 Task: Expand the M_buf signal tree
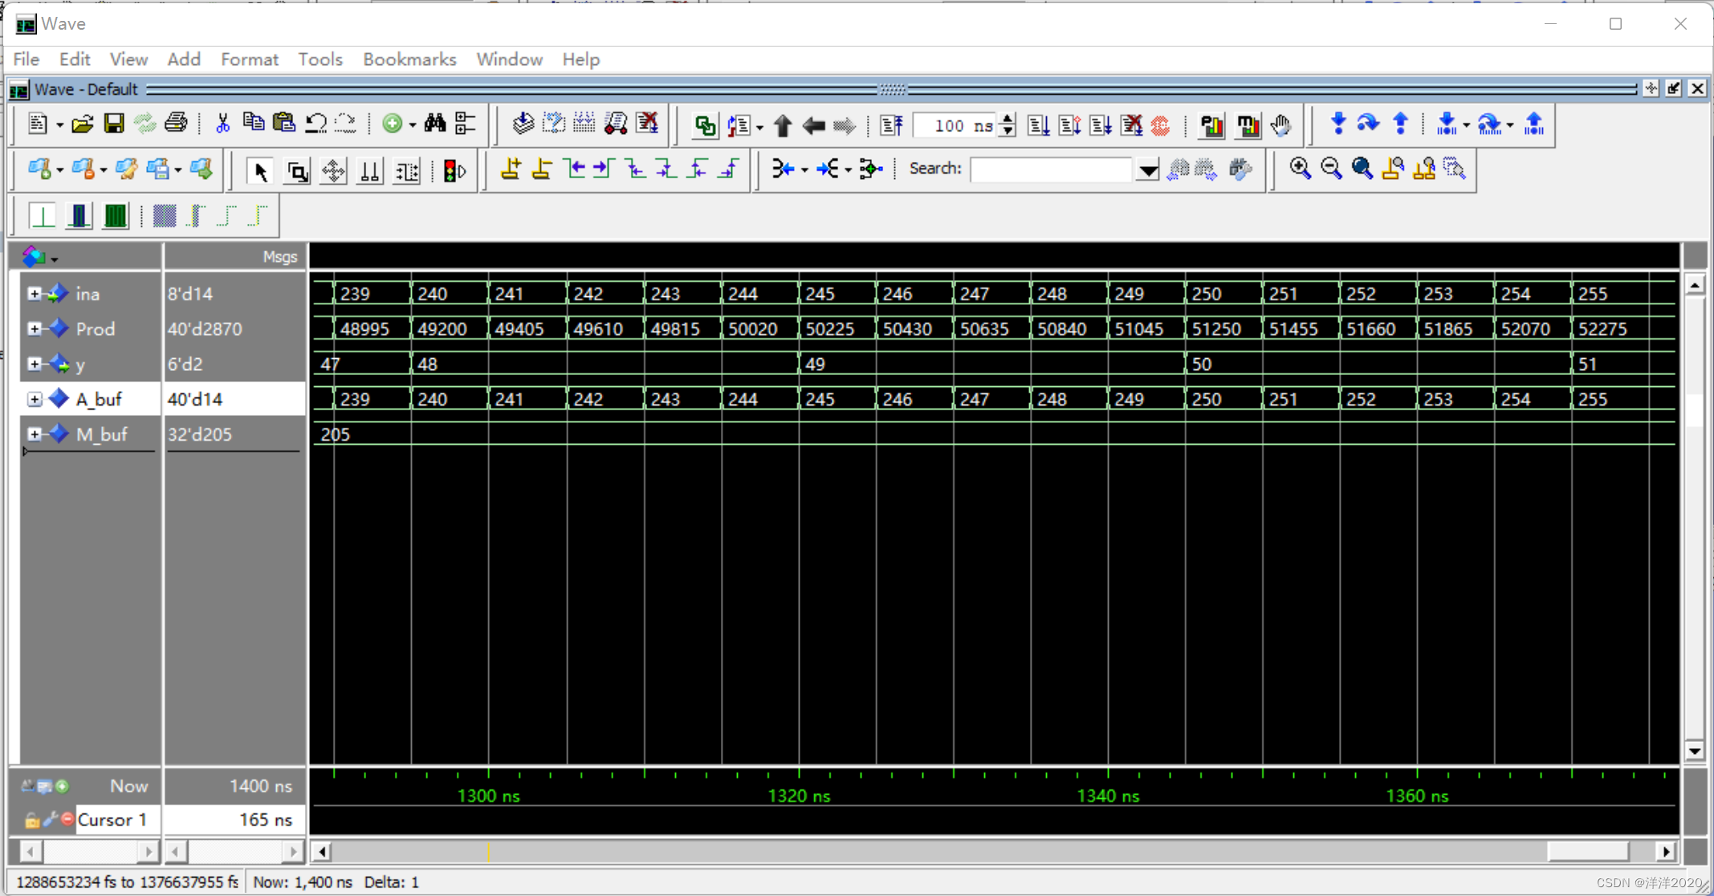pos(35,434)
